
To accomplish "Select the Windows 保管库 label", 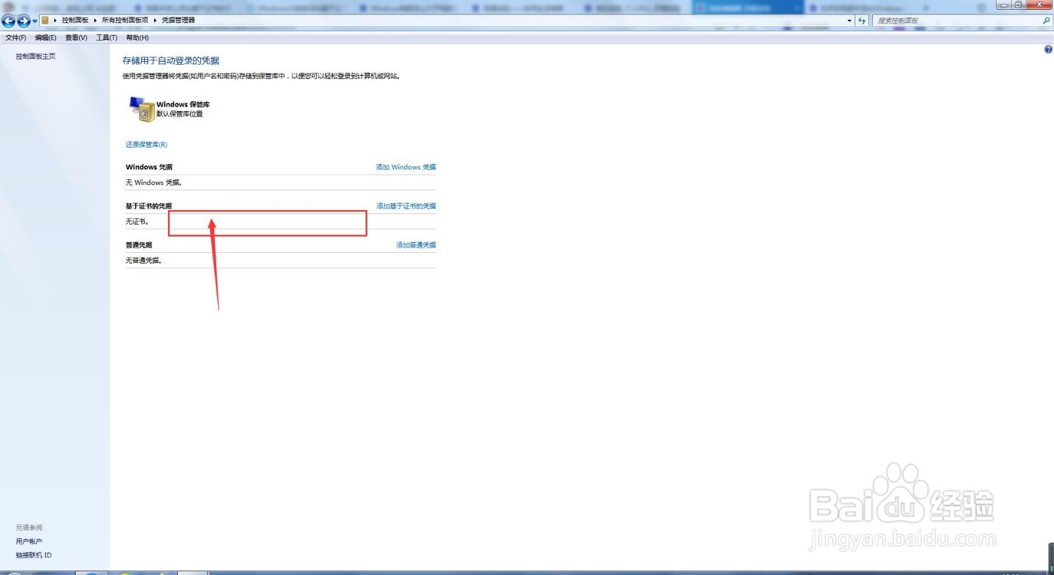I will (x=183, y=104).
